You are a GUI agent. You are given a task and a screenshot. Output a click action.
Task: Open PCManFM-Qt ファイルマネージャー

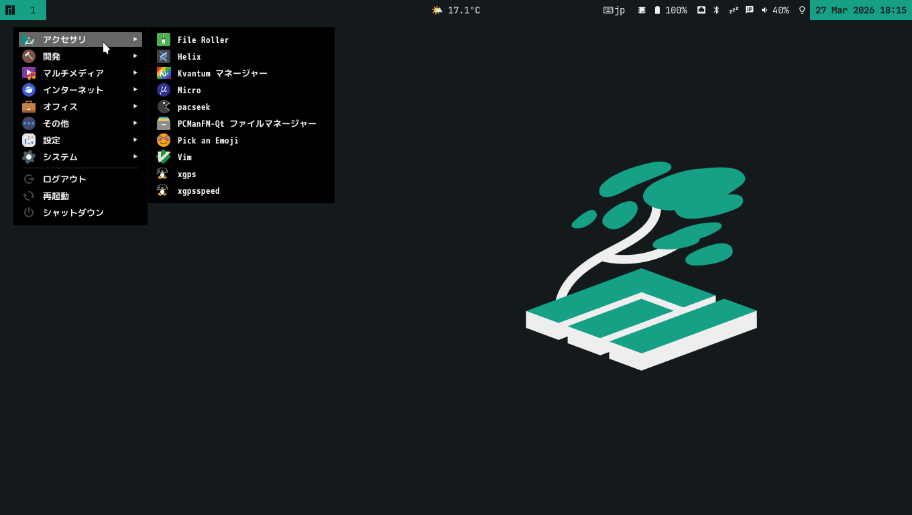pyautogui.click(x=246, y=124)
